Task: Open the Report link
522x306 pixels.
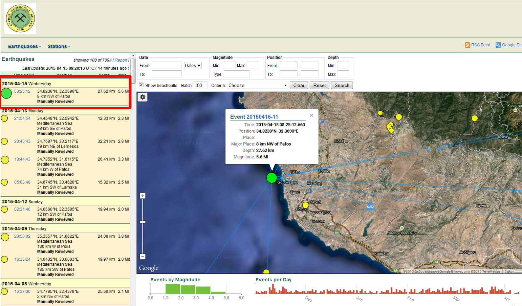Action: (121, 60)
